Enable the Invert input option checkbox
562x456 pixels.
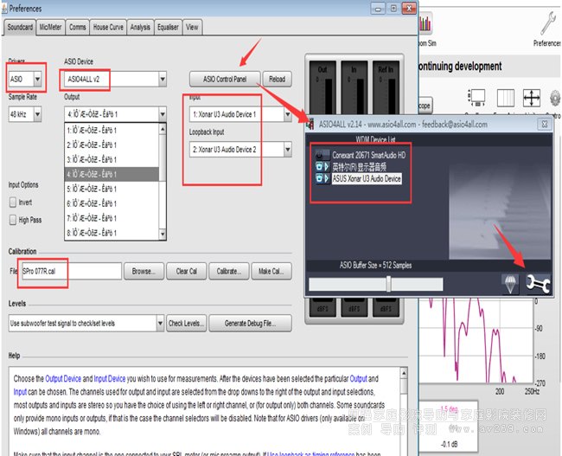point(14,202)
